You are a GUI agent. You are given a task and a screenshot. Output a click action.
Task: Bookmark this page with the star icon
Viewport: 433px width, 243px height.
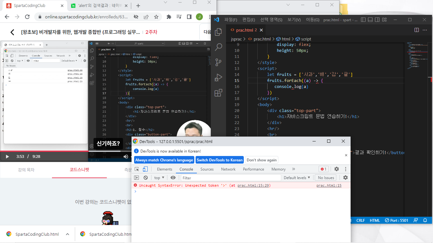tap(156, 17)
